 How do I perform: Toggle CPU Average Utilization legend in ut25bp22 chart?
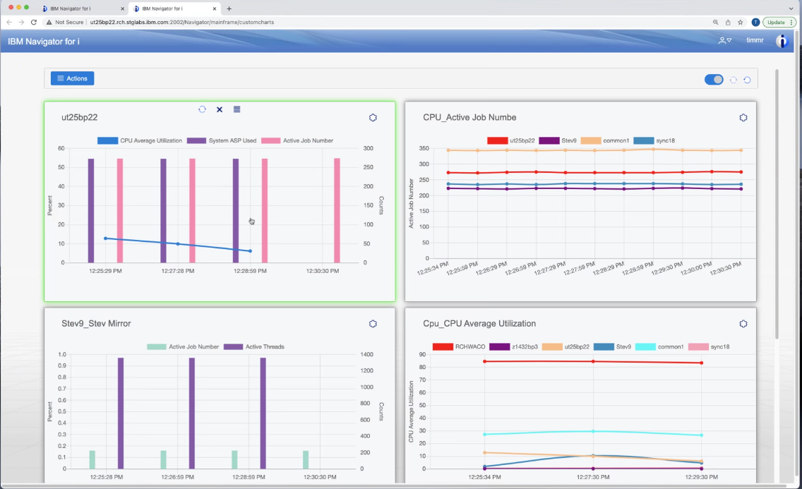click(x=140, y=140)
